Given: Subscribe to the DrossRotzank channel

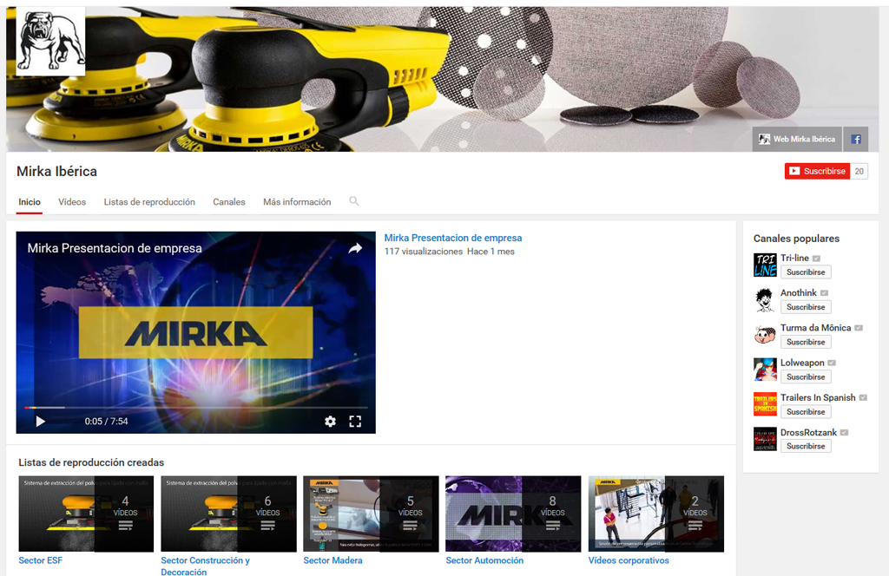Looking at the screenshot, I should [x=806, y=446].
